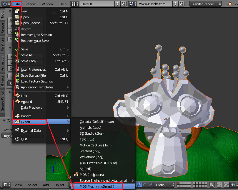Click the MD3 (+shaders) export icon

(76, 175)
